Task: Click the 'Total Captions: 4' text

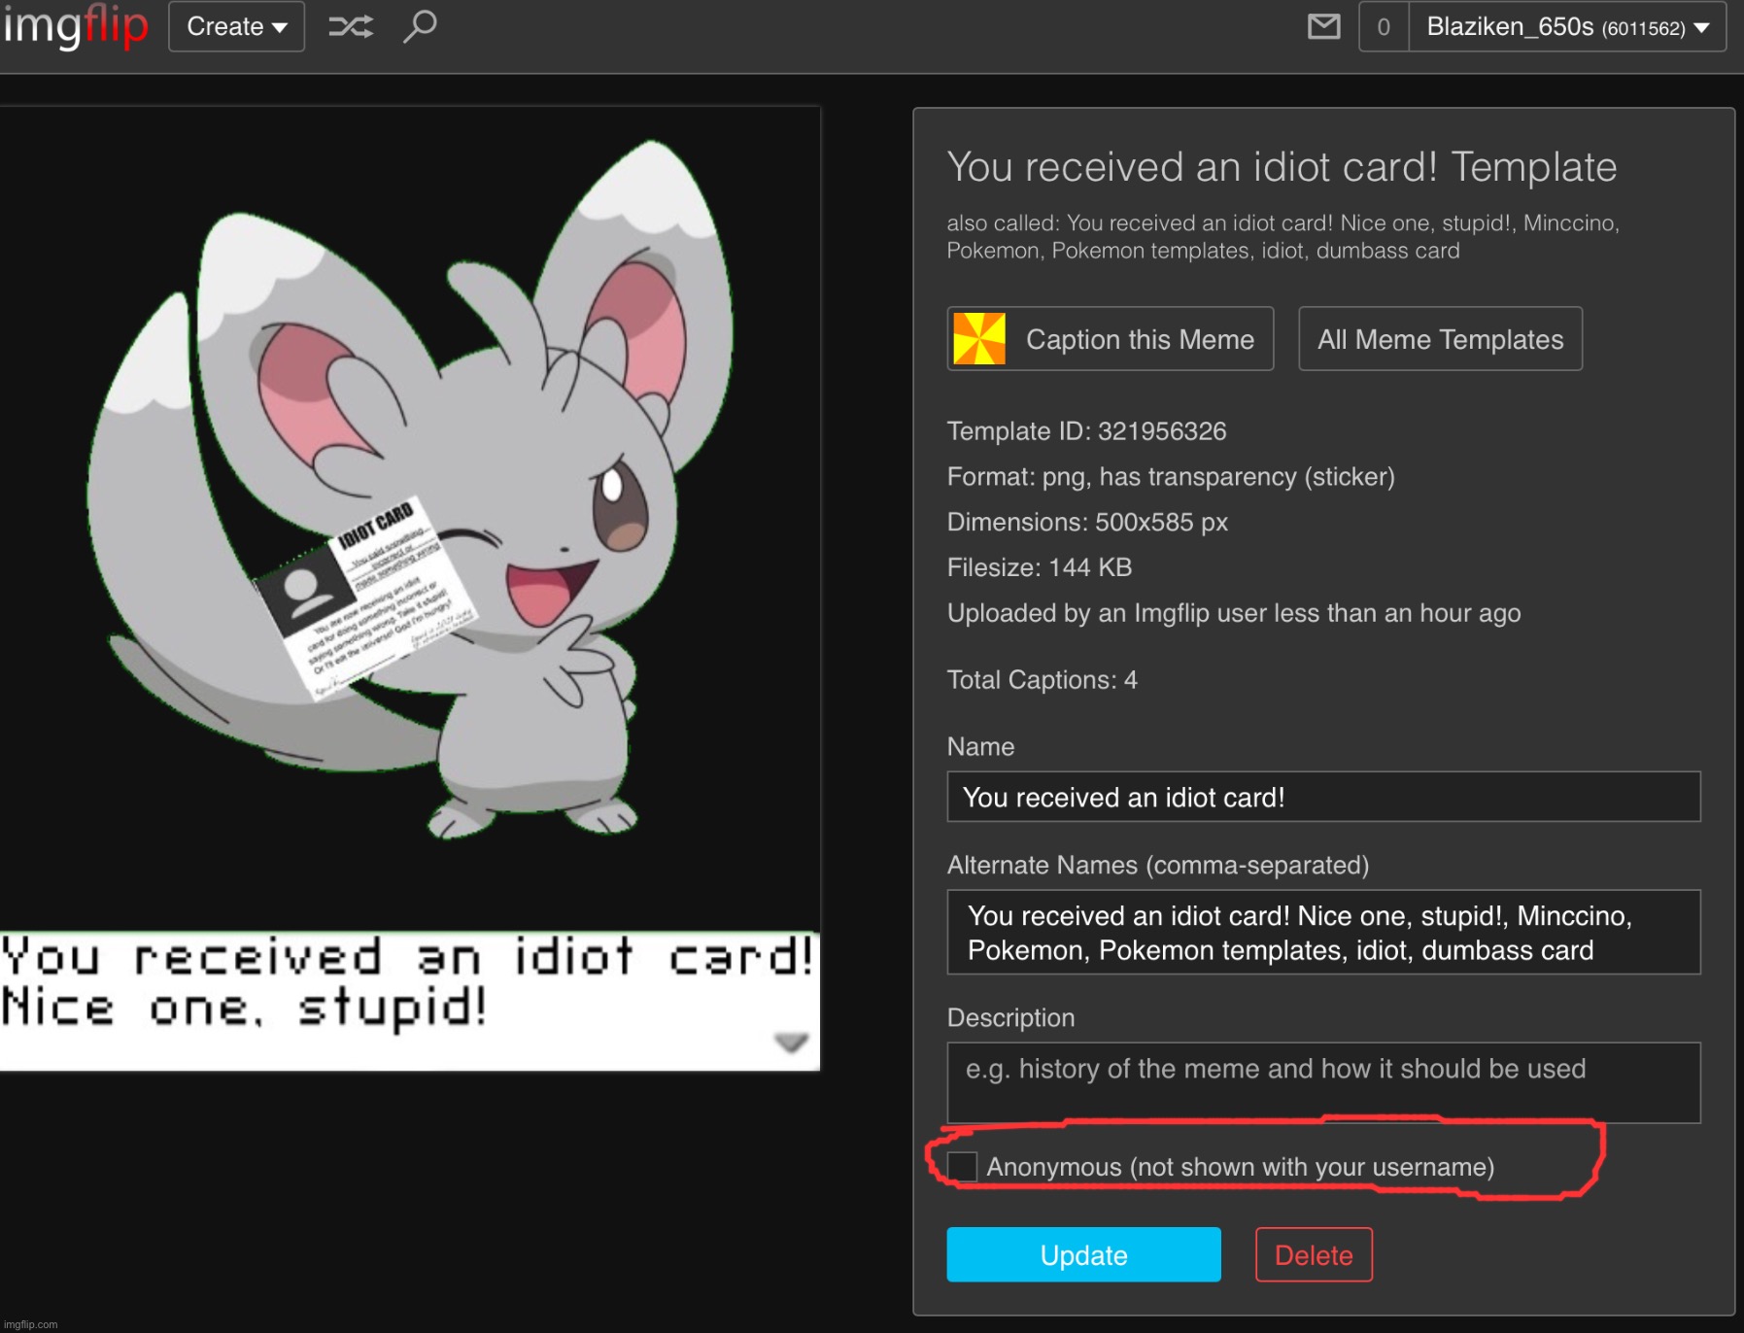Action: [x=1042, y=680]
